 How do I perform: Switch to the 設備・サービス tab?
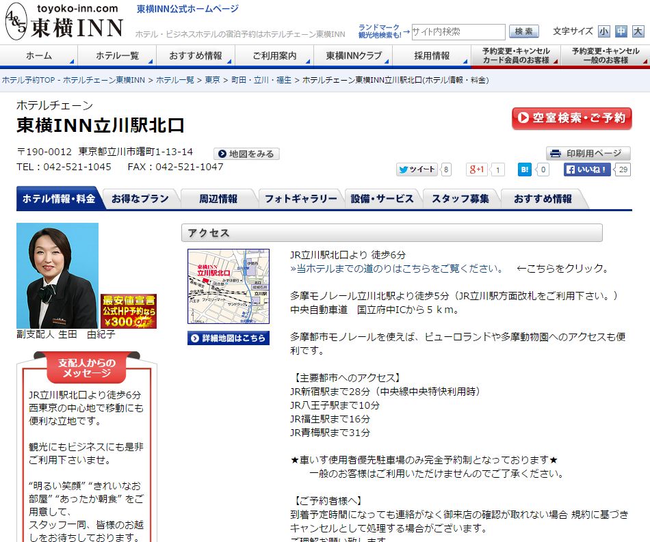382,199
